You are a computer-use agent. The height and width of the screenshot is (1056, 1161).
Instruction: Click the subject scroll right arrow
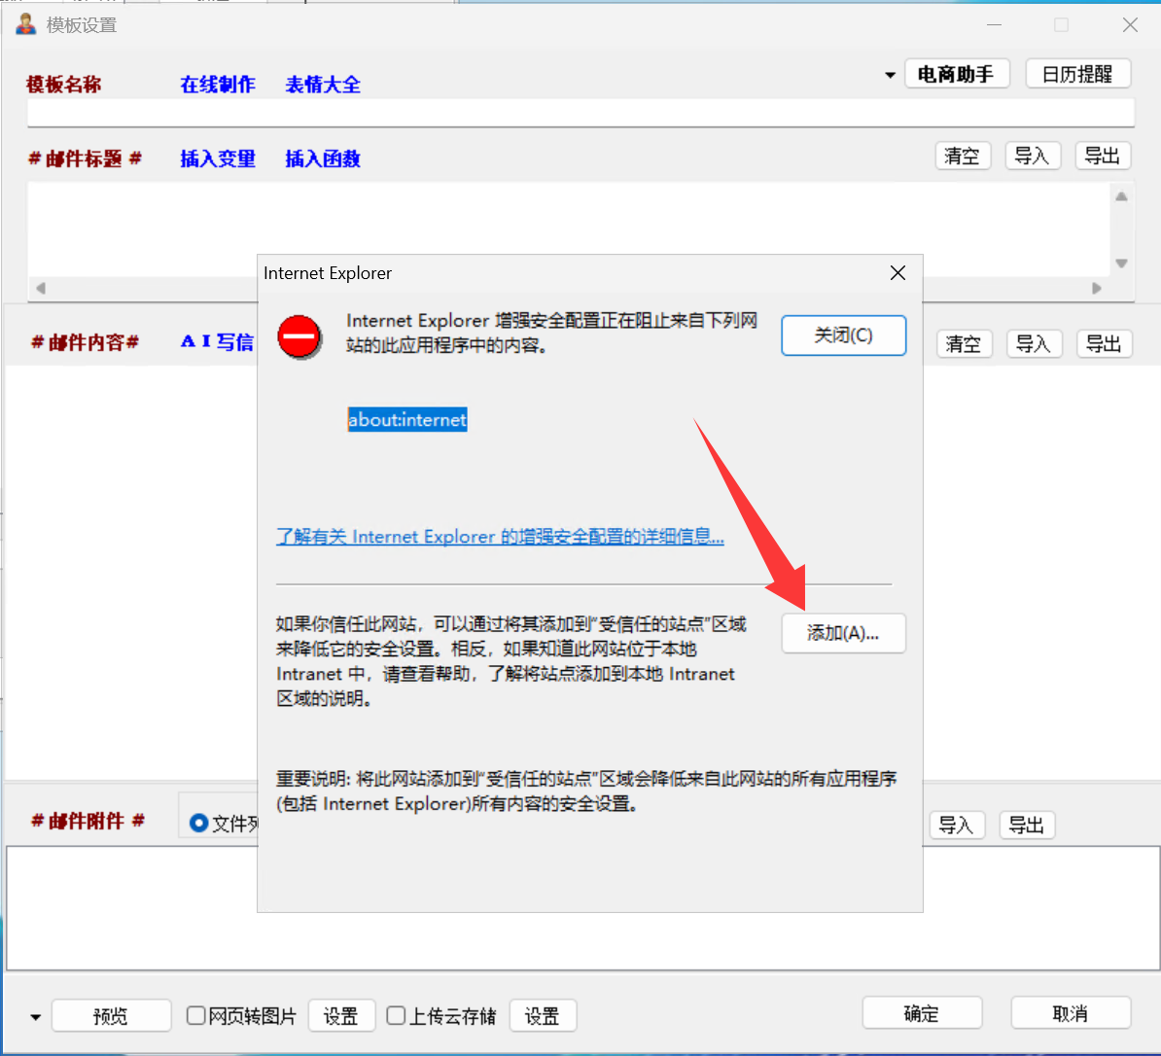point(1097,288)
